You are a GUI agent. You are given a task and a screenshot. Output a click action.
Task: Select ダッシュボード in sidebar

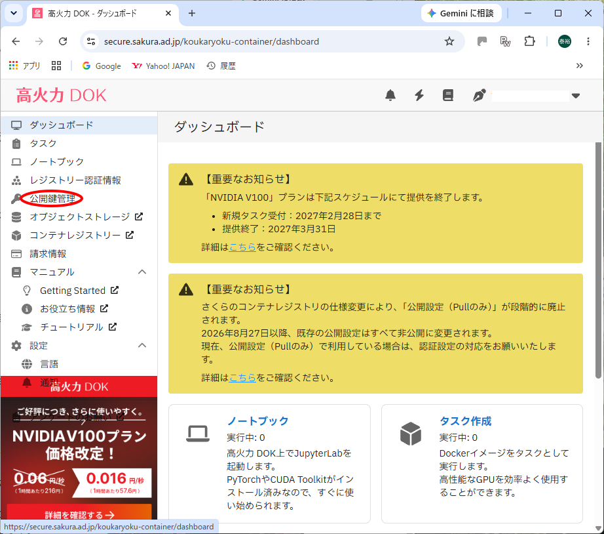[x=79, y=125]
